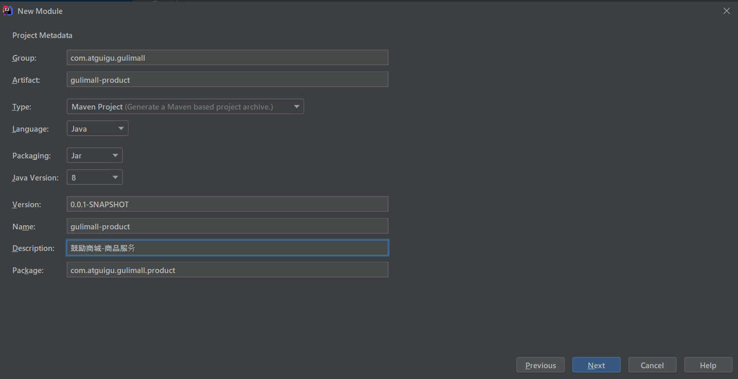
Task: Click the Java Version label
Action: tap(36, 177)
